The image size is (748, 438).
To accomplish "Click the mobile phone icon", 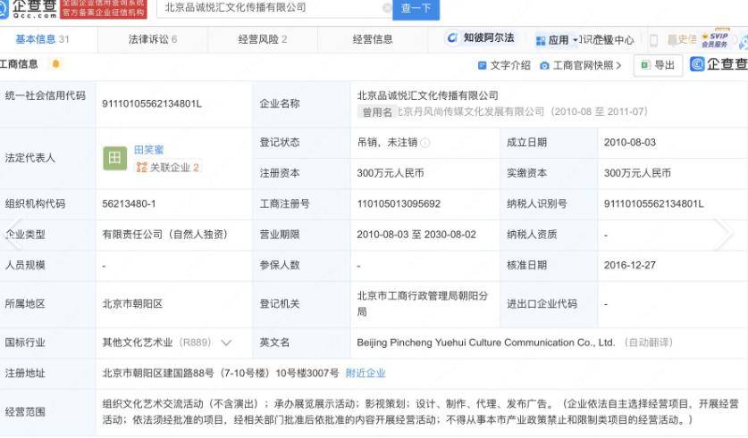I will (653, 40).
